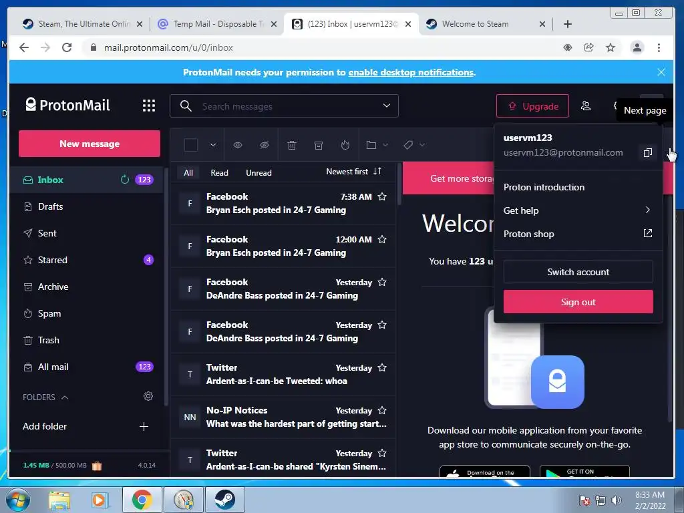Open the contacts icon near Upgrade
The height and width of the screenshot is (513, 684).
(x=586, y=106)
